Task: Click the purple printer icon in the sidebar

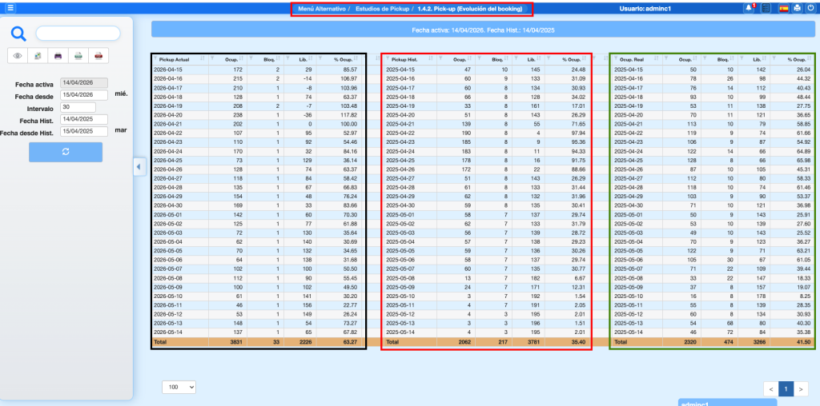Action: tap(58, 56)
